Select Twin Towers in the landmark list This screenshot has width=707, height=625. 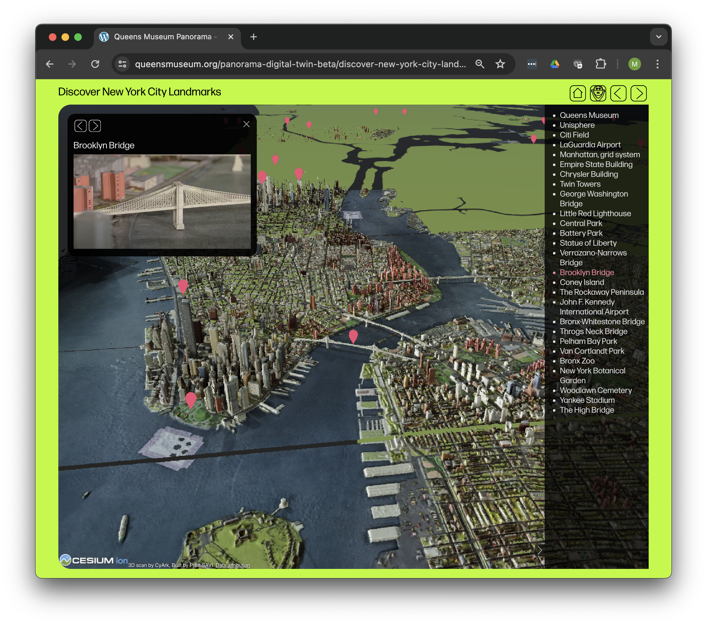point(580,184)
